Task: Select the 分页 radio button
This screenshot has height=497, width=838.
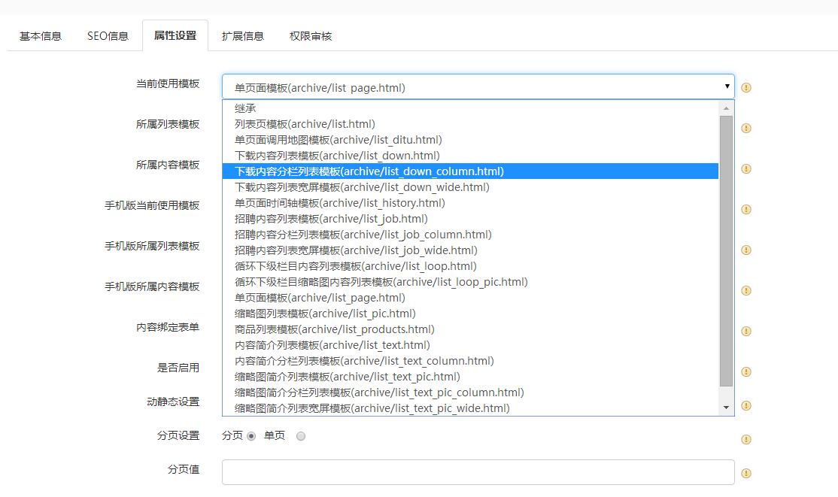Action: tap(251, 436)
